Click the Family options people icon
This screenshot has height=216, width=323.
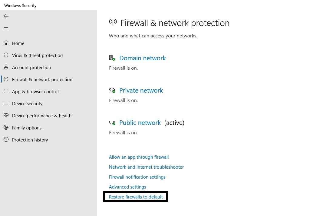click(x=6, y=128)
